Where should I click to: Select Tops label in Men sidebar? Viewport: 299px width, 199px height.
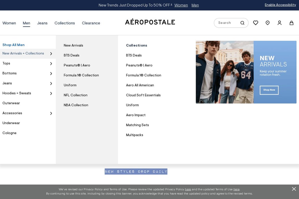coord(6,63)
